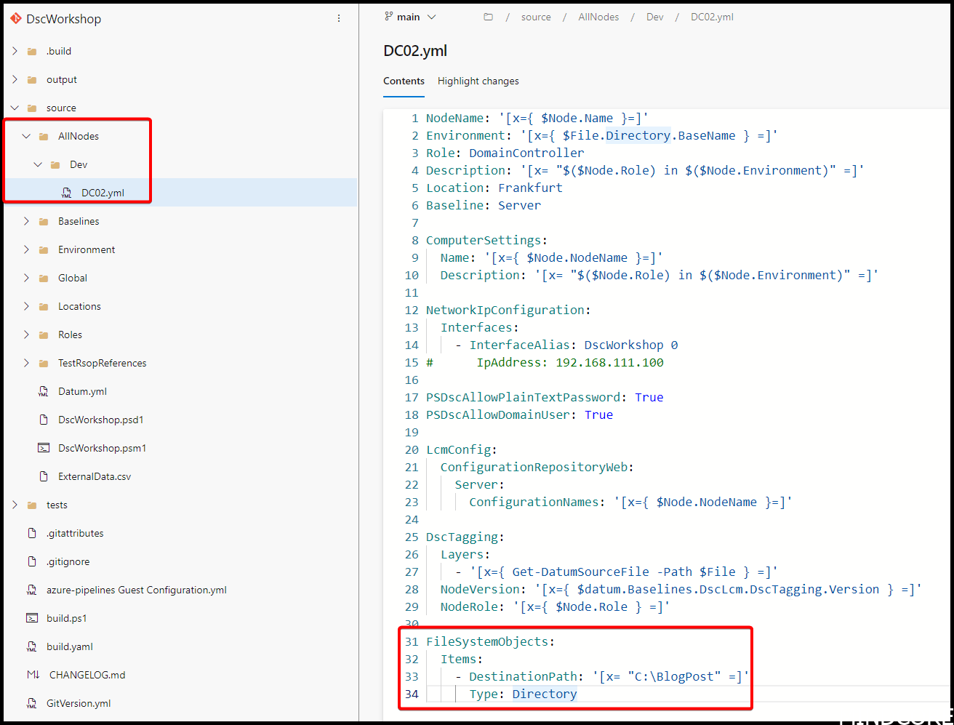The height and width of the screenshot is (725, 954).
Task: Click the pipeline icon for azure-pipelines Guest Configuration.yml
Action: pos(32,589)
